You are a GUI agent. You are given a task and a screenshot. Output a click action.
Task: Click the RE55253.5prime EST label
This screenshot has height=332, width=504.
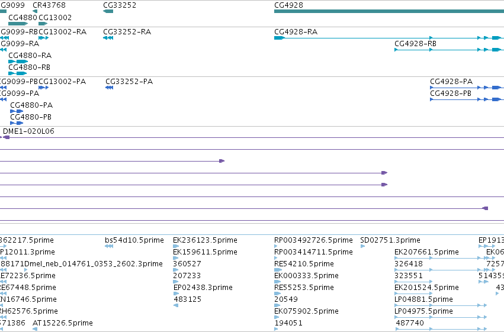pyautogui.click(x=304, y=288)
